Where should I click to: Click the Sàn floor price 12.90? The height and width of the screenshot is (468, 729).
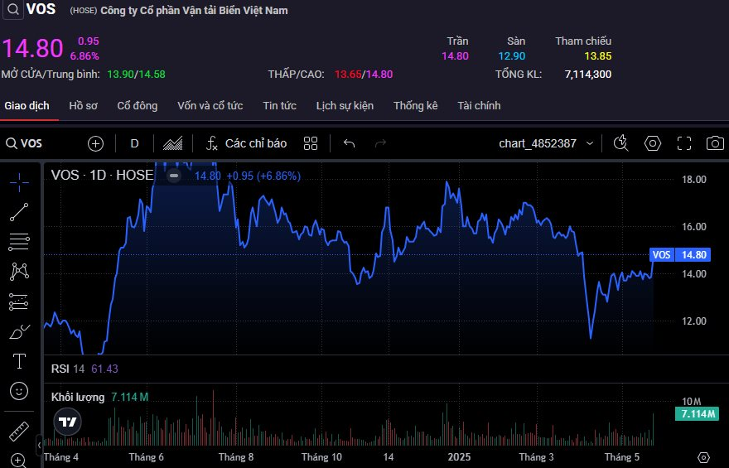pyautogui.click(x=511, y=56)
